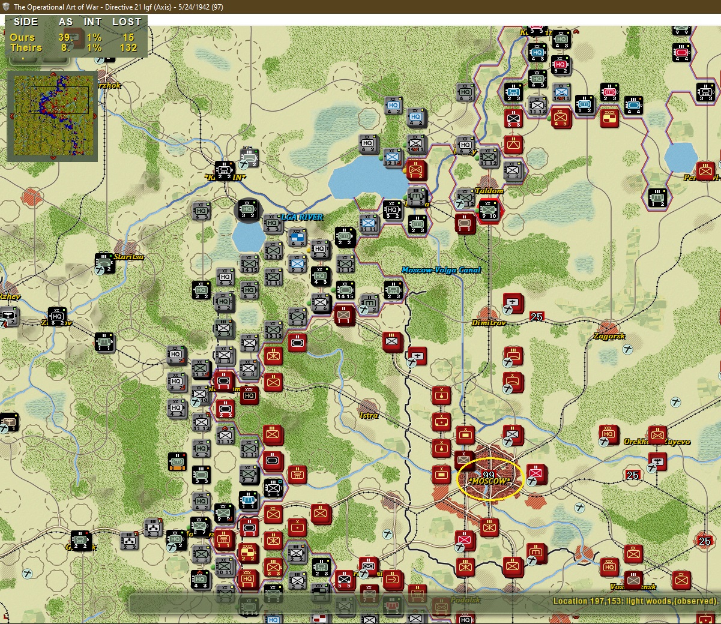Viewport: 721px width, 624px height.
Task: Click the 25 marker below Orekhovo-Zuyevo
Action: 633,475
